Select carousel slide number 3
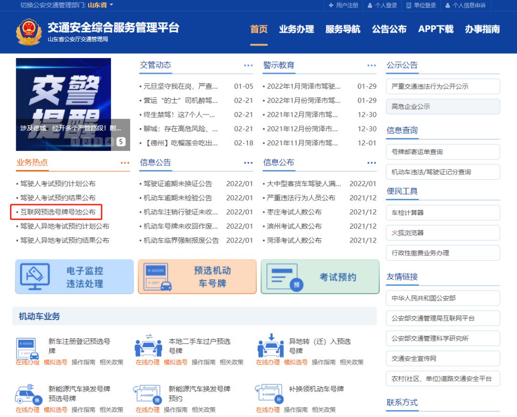The width and height of the screenshot is (517, 417). pos(98,141)
